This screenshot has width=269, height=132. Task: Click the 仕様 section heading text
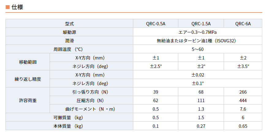tap(17, 7)
